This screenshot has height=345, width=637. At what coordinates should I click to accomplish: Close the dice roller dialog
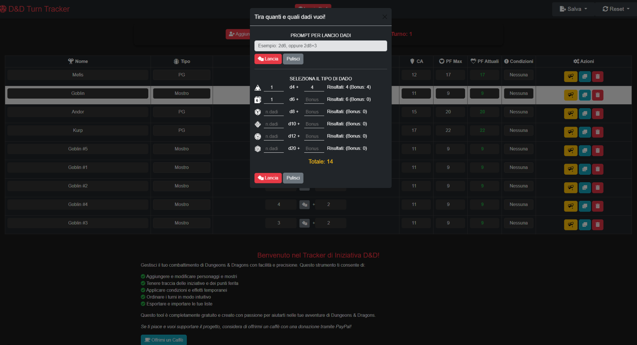pyautogui.click(x=385, y=17)
